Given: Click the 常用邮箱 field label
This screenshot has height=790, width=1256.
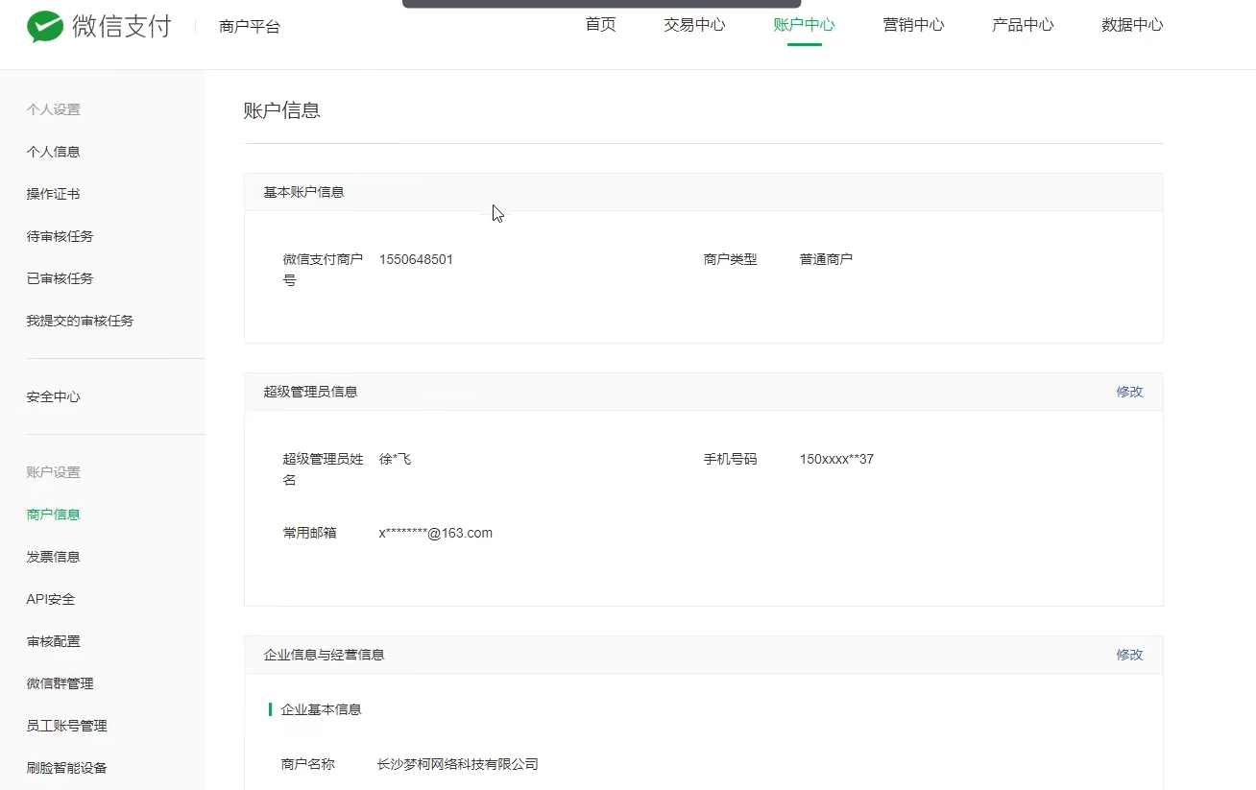Looking at the screenshot, I should [310, 533].
